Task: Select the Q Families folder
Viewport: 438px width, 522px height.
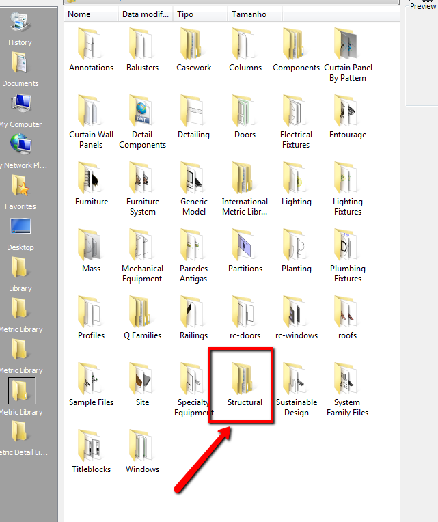Action: 142,318
